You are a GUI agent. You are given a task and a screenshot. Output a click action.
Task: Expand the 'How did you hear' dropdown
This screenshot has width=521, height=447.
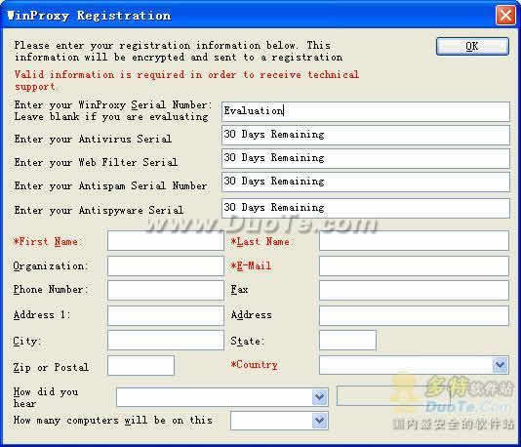[x=320, y=397]
